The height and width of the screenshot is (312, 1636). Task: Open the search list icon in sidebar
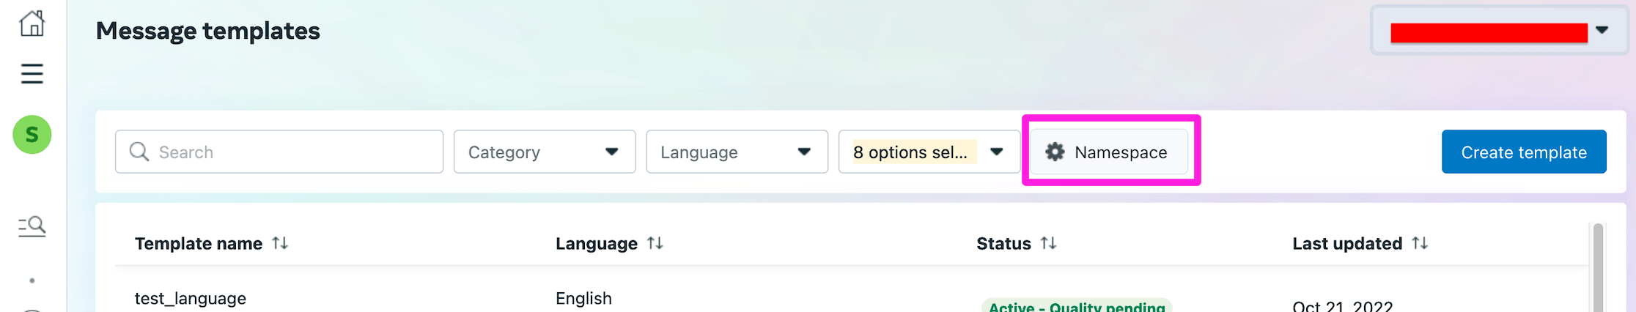click(x=32, y=226)
